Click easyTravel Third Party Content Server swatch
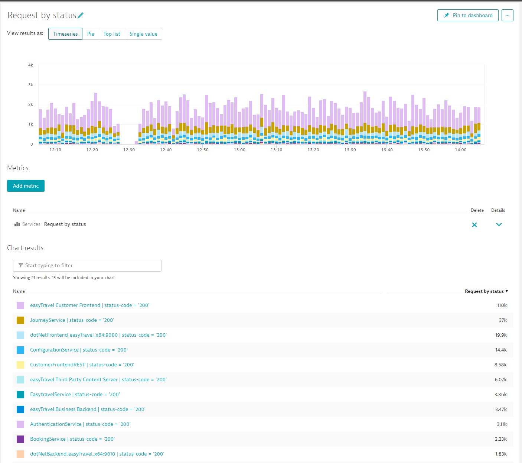 coord(20,379)
